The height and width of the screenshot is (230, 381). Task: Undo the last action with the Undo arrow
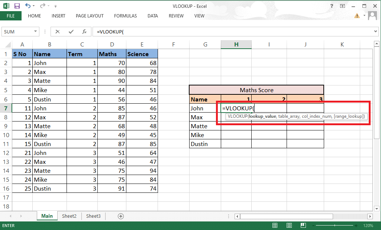tap(28, 6)
